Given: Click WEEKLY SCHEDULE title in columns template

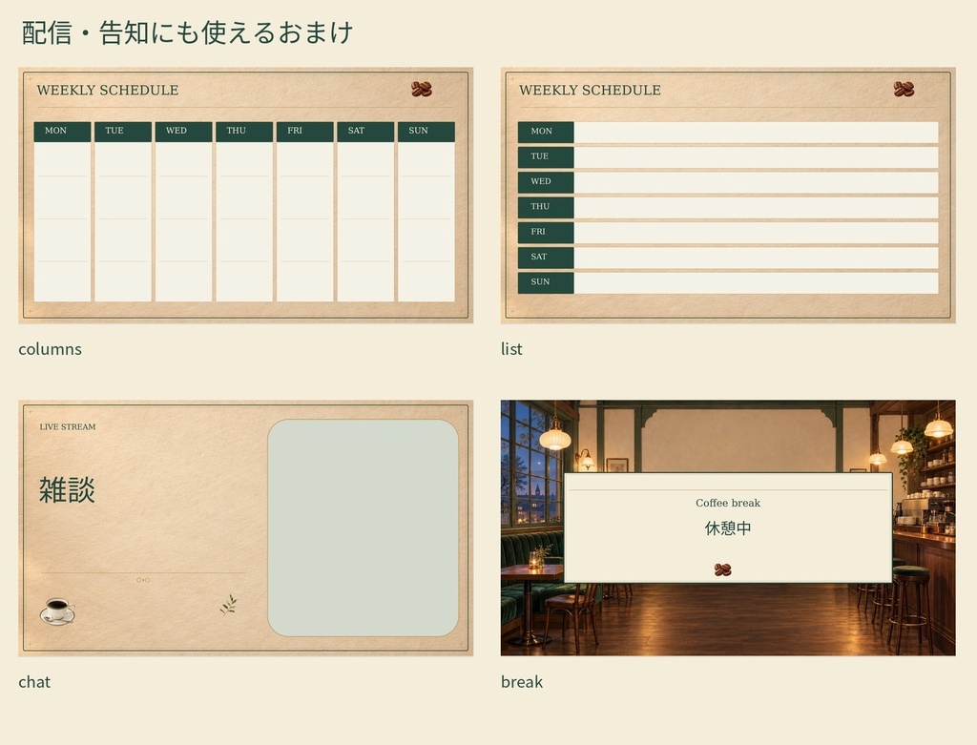Looking at the screenshot, I should click(x=108, y=91).
